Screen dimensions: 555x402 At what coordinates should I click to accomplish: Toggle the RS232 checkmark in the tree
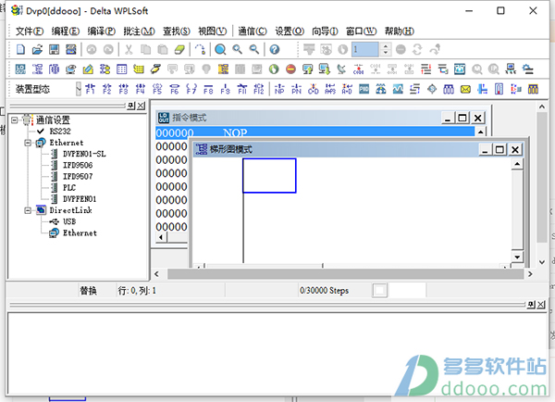[41, 132]
